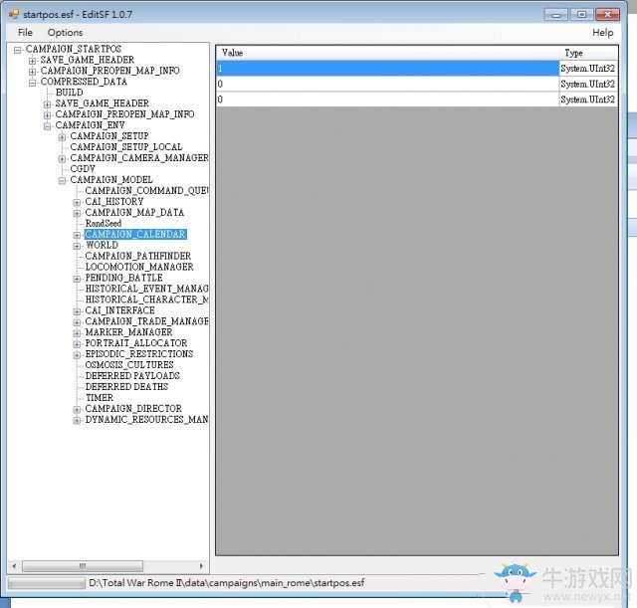Click first row System.UInt32 type cell
The width and height of the screenshot is (637, 608).
coord(588,69)
